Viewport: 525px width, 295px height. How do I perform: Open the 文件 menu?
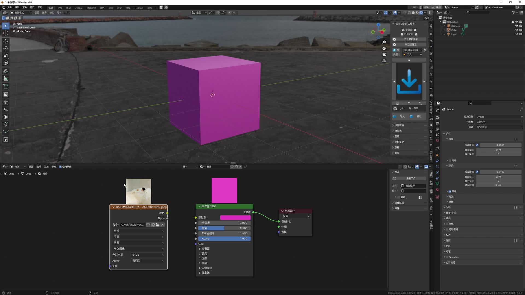coord(10,7)
